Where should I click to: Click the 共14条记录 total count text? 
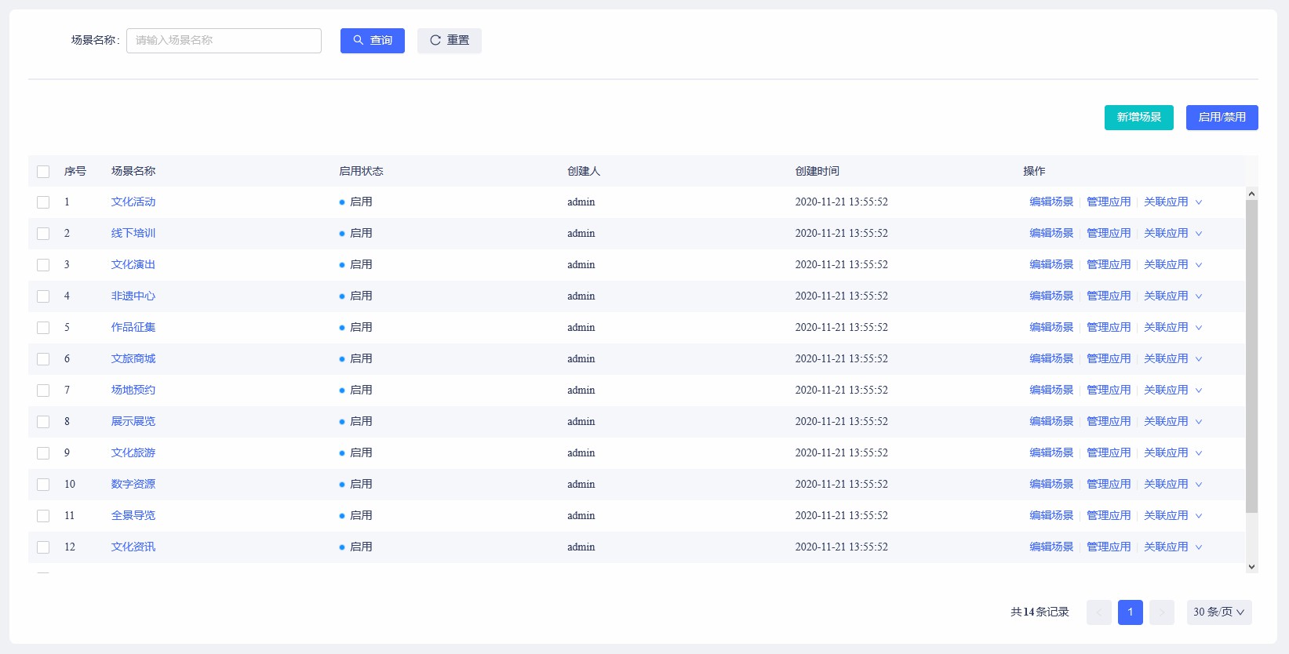tap(1040, 612)
